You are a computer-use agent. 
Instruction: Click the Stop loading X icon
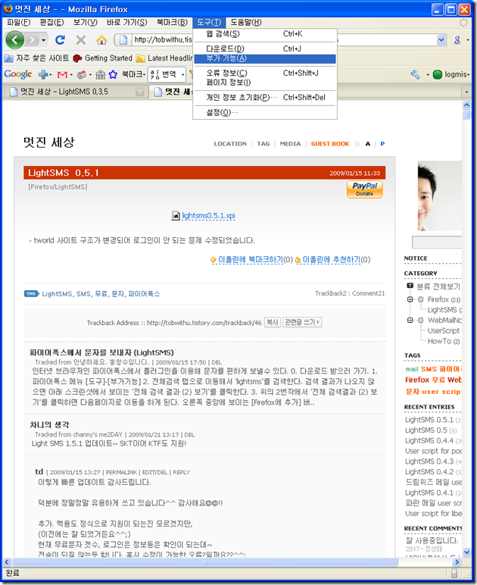coord(80,39)
